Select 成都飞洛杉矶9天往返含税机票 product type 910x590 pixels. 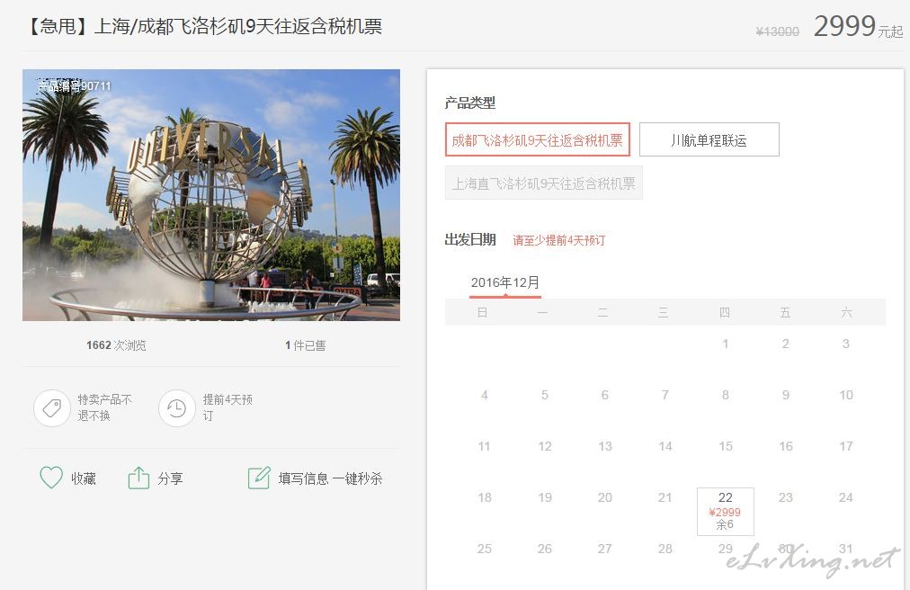click(538, 139)
